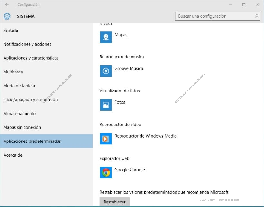Click the Restablecer button
The width and height of the screenshot is (264, 207).
click(114, 202)
